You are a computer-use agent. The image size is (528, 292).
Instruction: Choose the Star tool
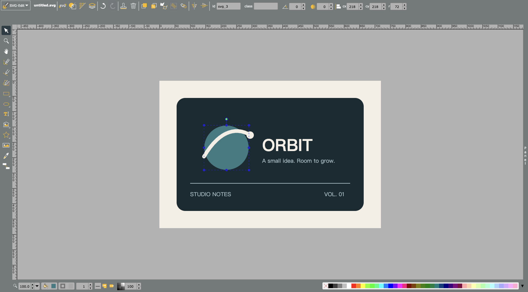[x=6, y=135]
